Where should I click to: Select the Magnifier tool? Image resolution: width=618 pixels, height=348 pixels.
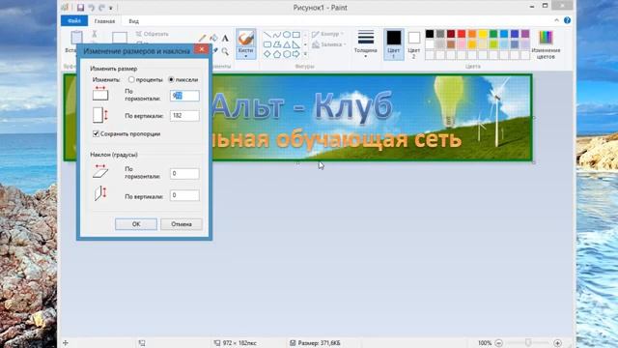tap(225, 51)
